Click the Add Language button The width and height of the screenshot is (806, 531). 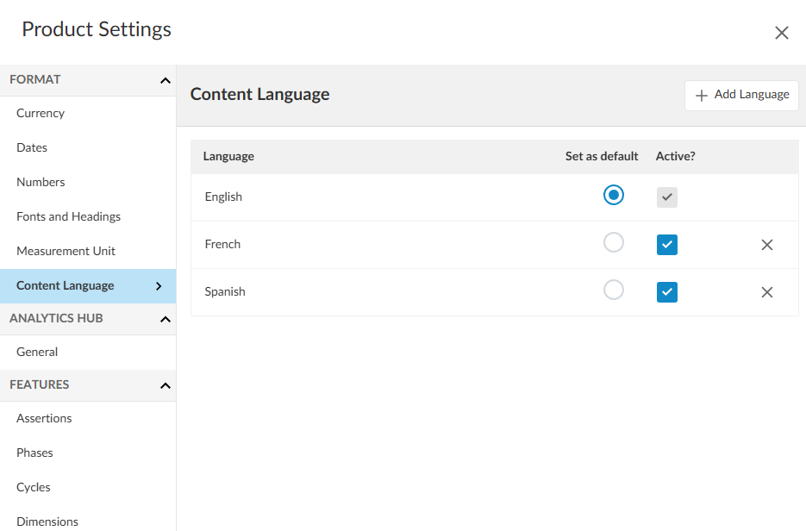(x=740, y=95)
